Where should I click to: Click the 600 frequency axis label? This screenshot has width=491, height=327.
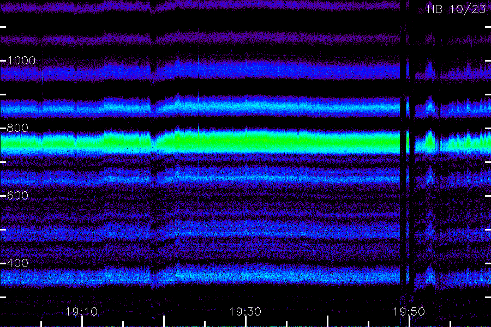(17, 196)
